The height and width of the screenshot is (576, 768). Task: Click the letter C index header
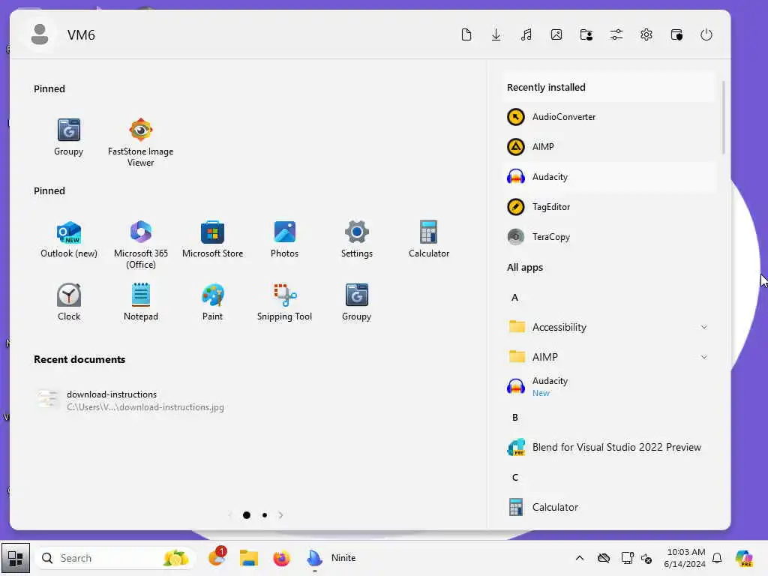click(x=514, y=477)
